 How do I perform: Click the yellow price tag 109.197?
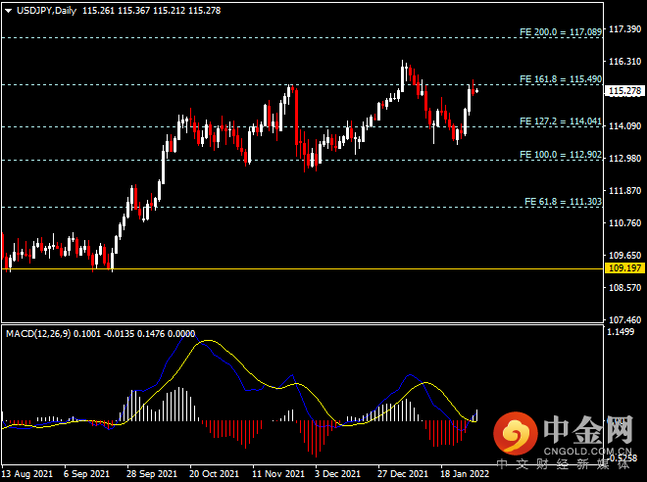click(x=624, y=268)
